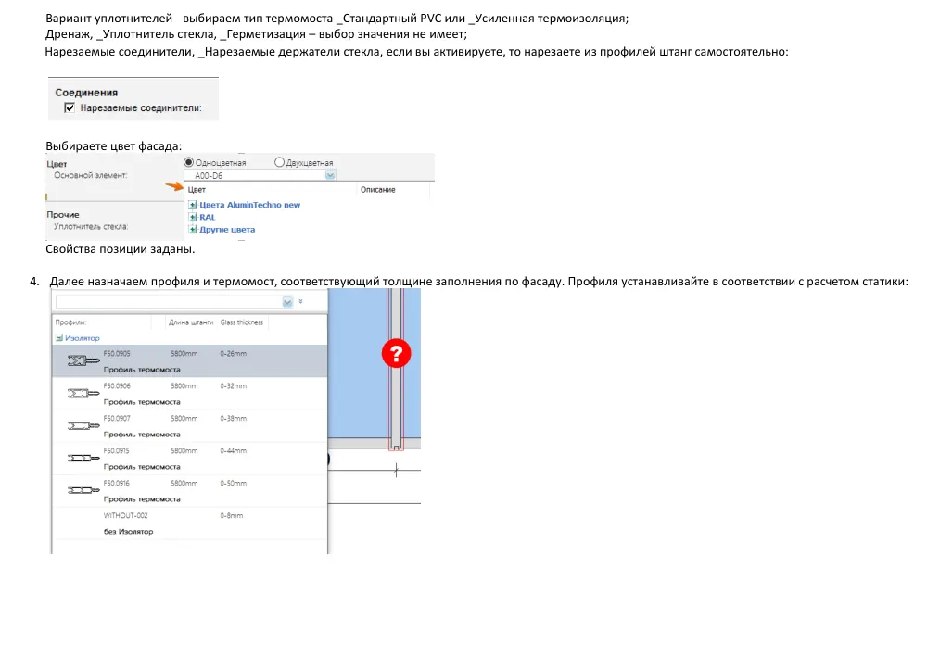Expand the Другие цвета group

pos(192,229)
